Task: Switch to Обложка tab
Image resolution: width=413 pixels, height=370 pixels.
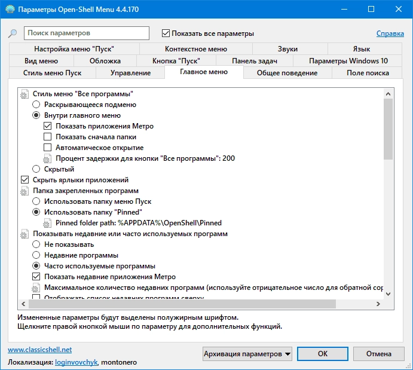Action: [x=105, y=61]
